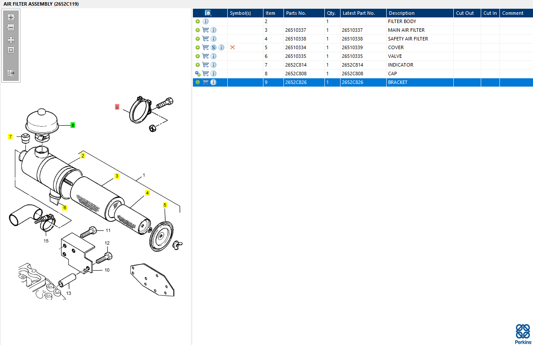The image size is (533, 345).
Task: Zoom in on the diagram
Action: pyautogui.click(x=11, y=17)
